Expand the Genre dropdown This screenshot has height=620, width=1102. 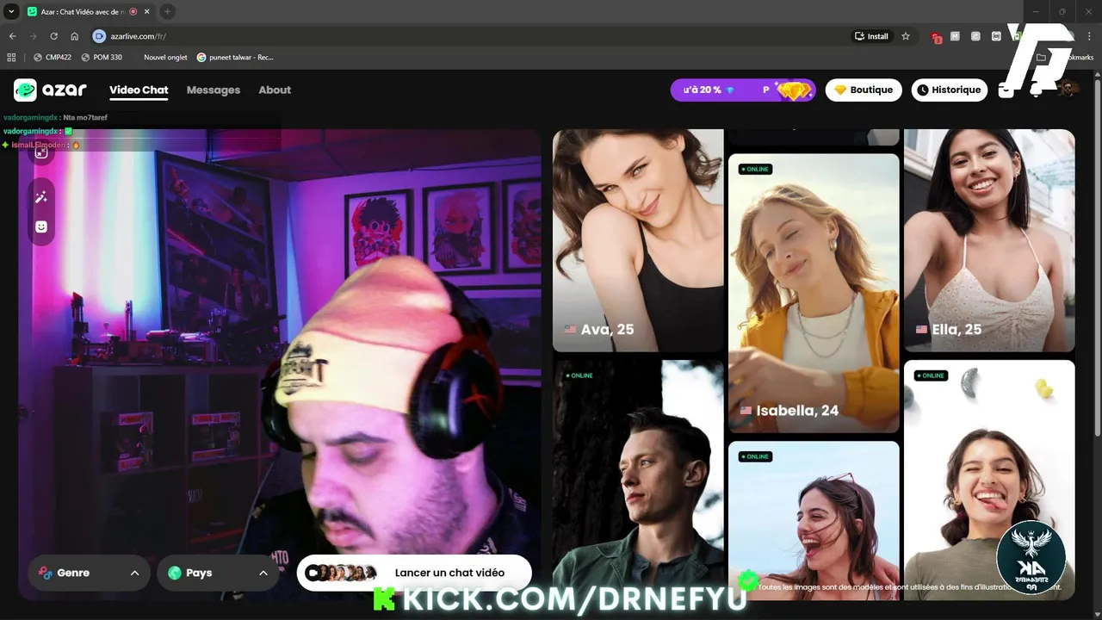pyautogui.click(x=89, y=573)
